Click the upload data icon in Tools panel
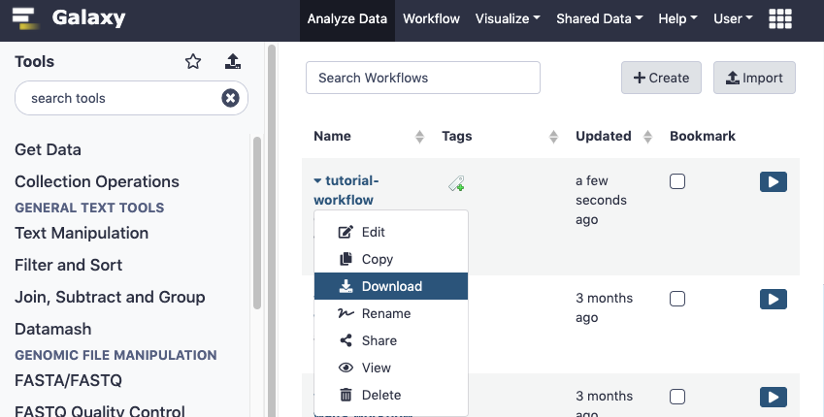The width and height of the screenshot is (824, 417). tap(233, 62)
